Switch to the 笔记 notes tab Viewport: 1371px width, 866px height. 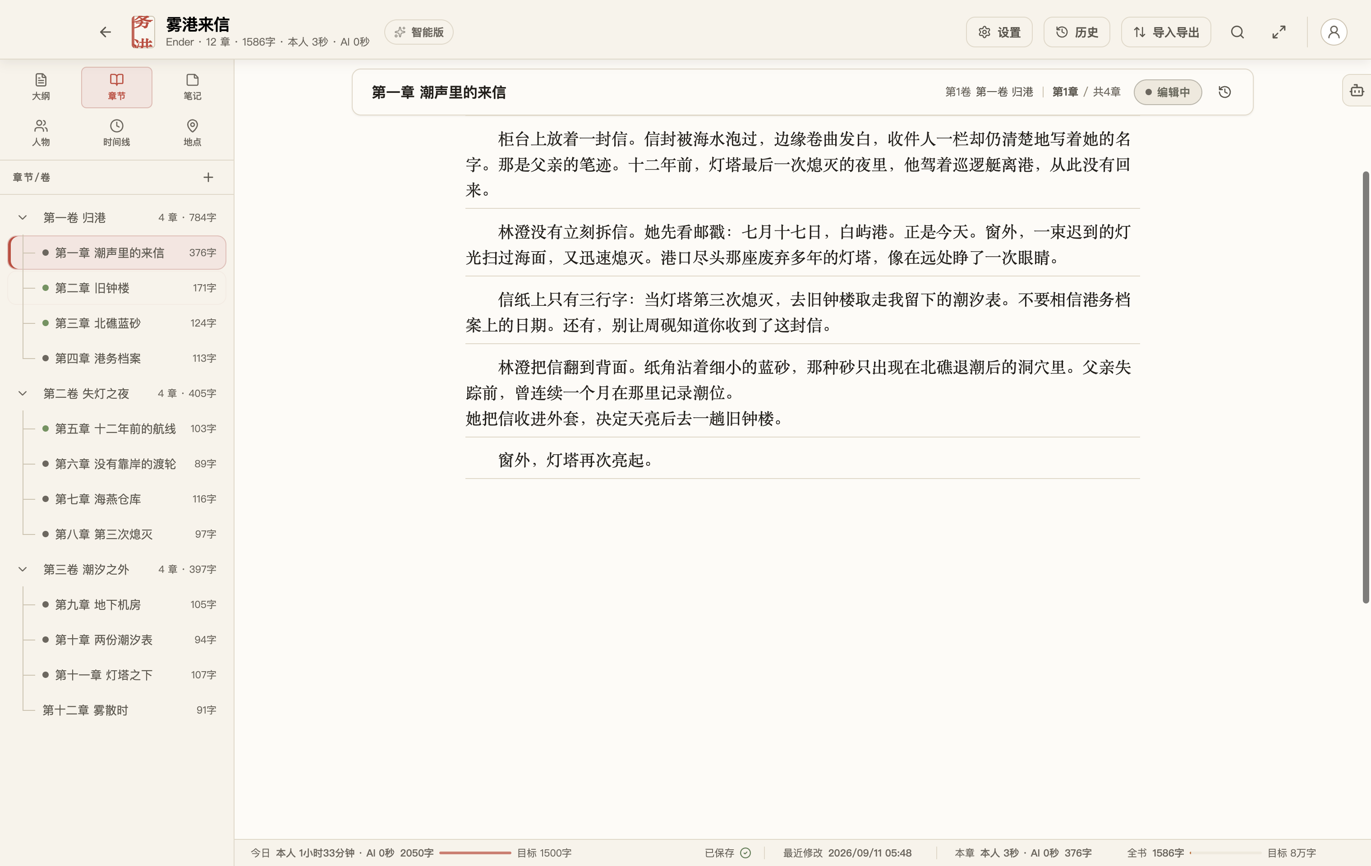[193, 87]
